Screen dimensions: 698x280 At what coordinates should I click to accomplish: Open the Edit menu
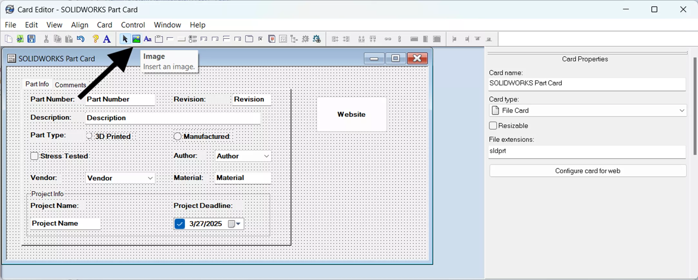[x=31, y=25]
